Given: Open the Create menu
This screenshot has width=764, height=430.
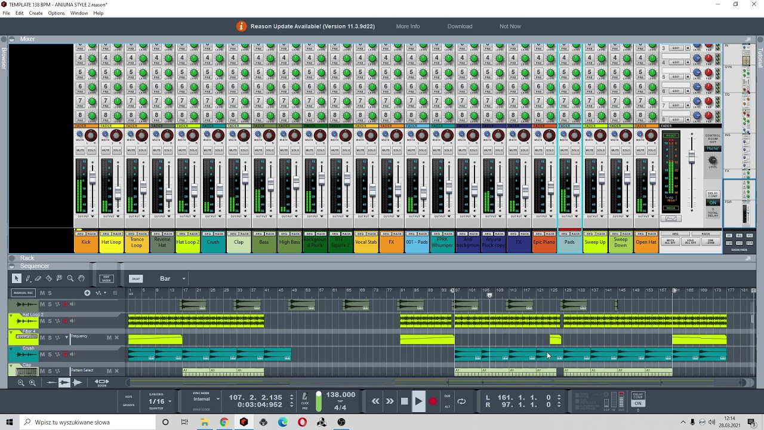Looking at the screenshot, I should [36, 13].
